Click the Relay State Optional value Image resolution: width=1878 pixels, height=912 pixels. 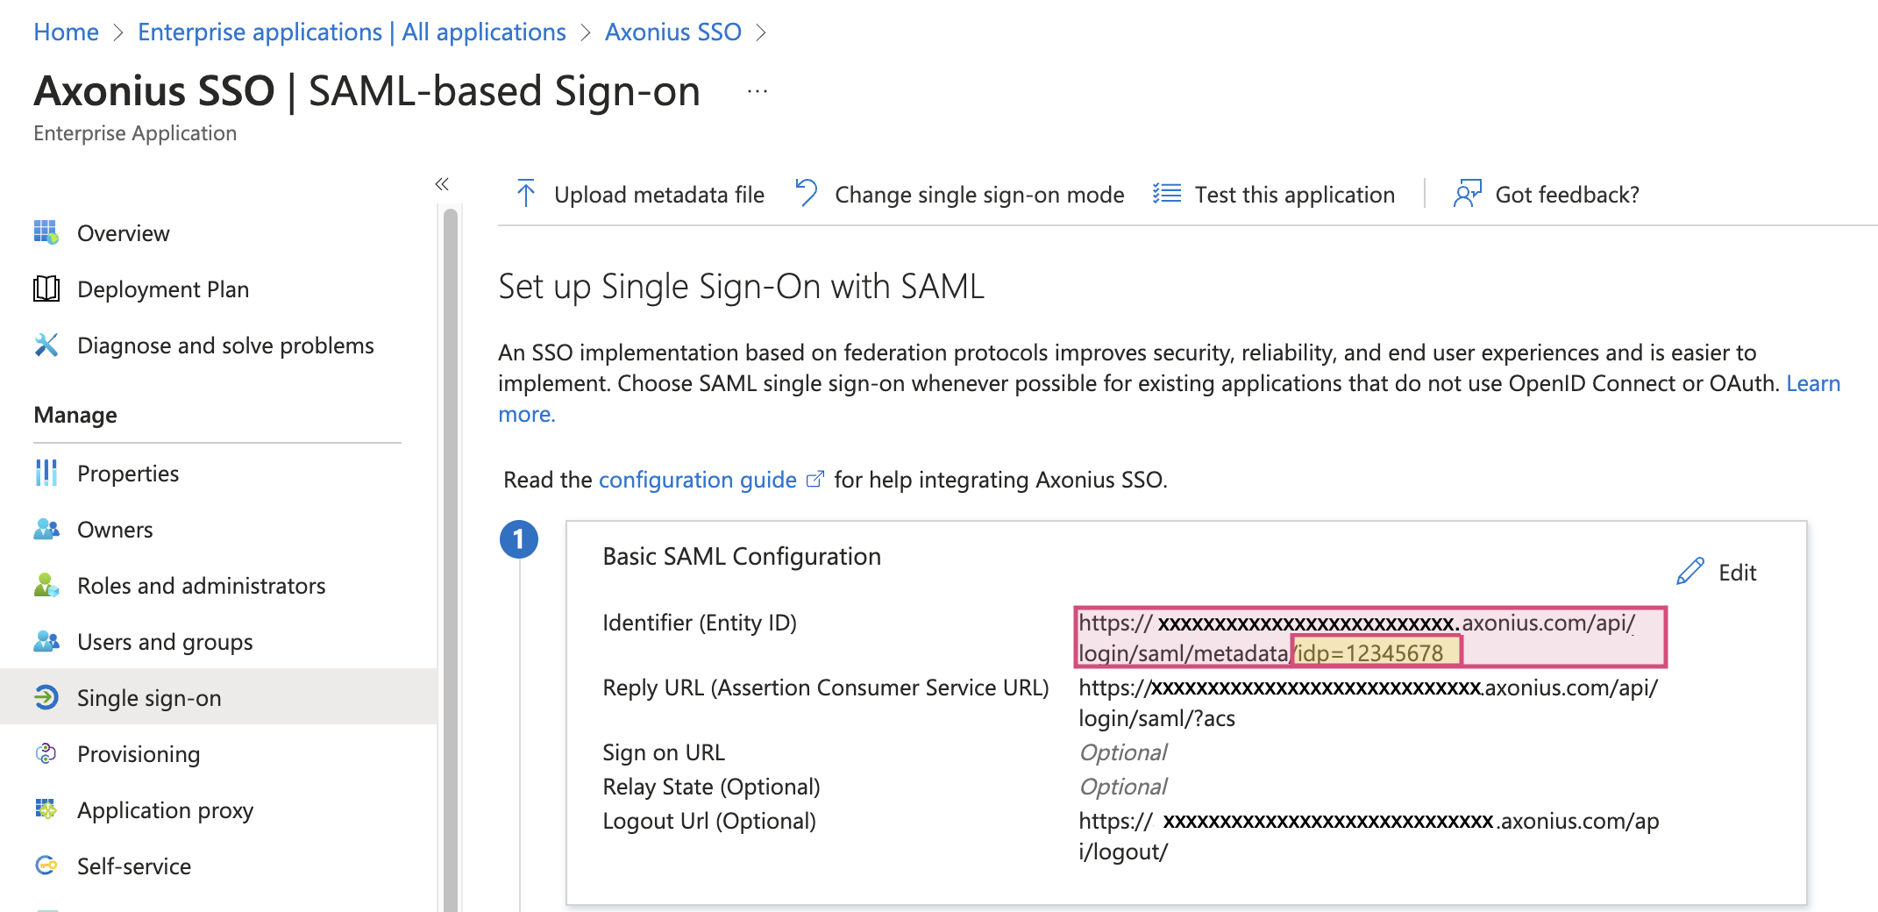point(1122,787)
